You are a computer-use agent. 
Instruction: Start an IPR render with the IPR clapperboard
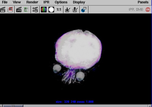click(19, 10)
